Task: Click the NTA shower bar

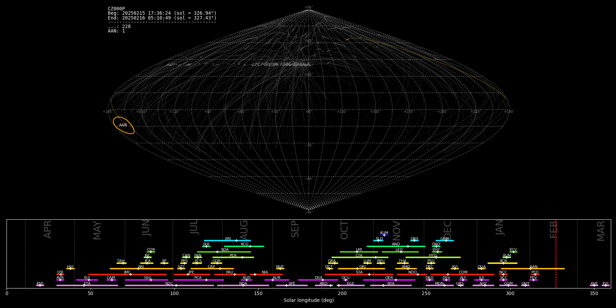Action: click(391, 285)
